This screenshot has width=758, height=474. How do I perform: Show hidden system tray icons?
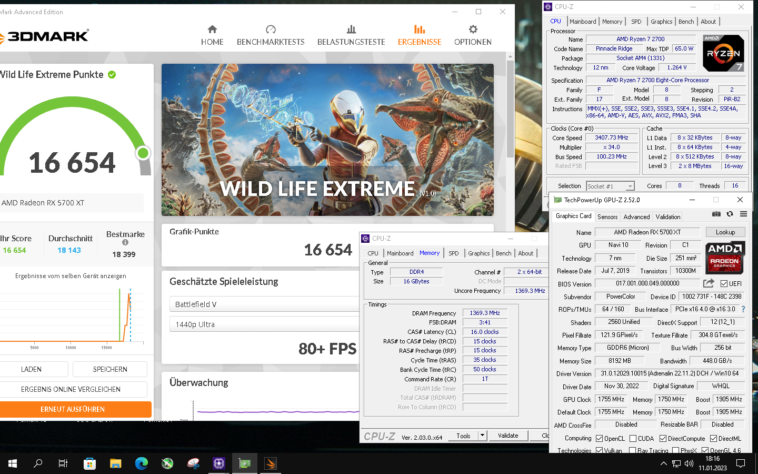663,463
